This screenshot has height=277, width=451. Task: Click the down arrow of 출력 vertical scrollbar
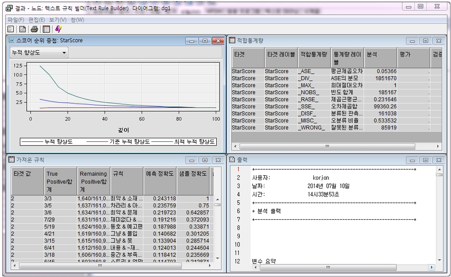(439, 260)
